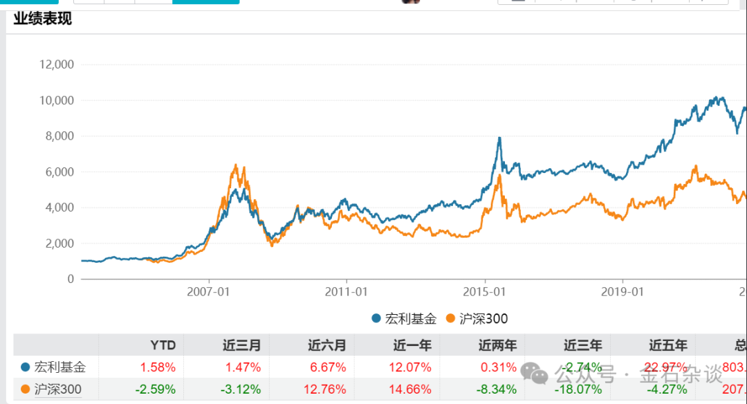Select the 近三月 column header
747x404 pixels.
(241, 345)
